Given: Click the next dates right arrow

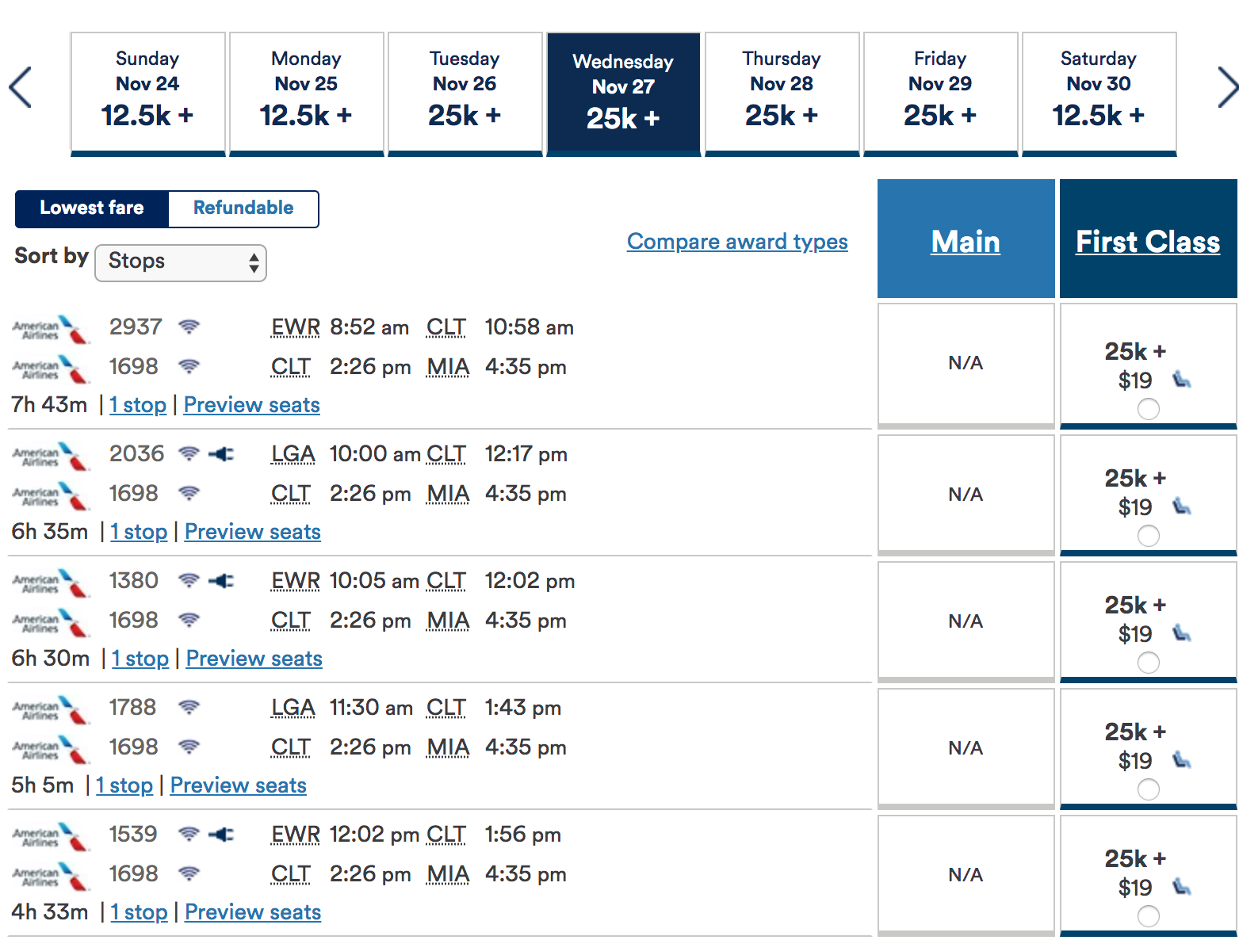Looking at the screenshot, I should [x=1226, y=87].
